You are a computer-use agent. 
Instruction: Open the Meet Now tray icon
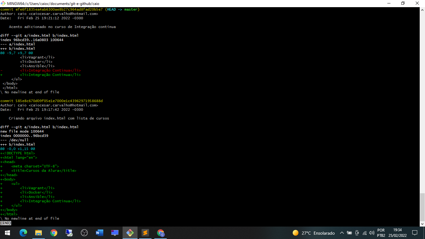point(357,233)
